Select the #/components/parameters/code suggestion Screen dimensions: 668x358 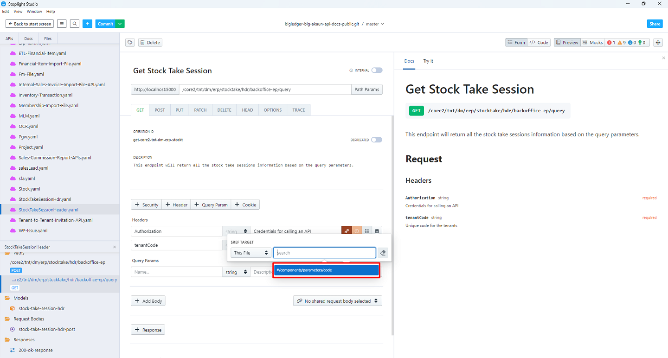click(326, 270)
